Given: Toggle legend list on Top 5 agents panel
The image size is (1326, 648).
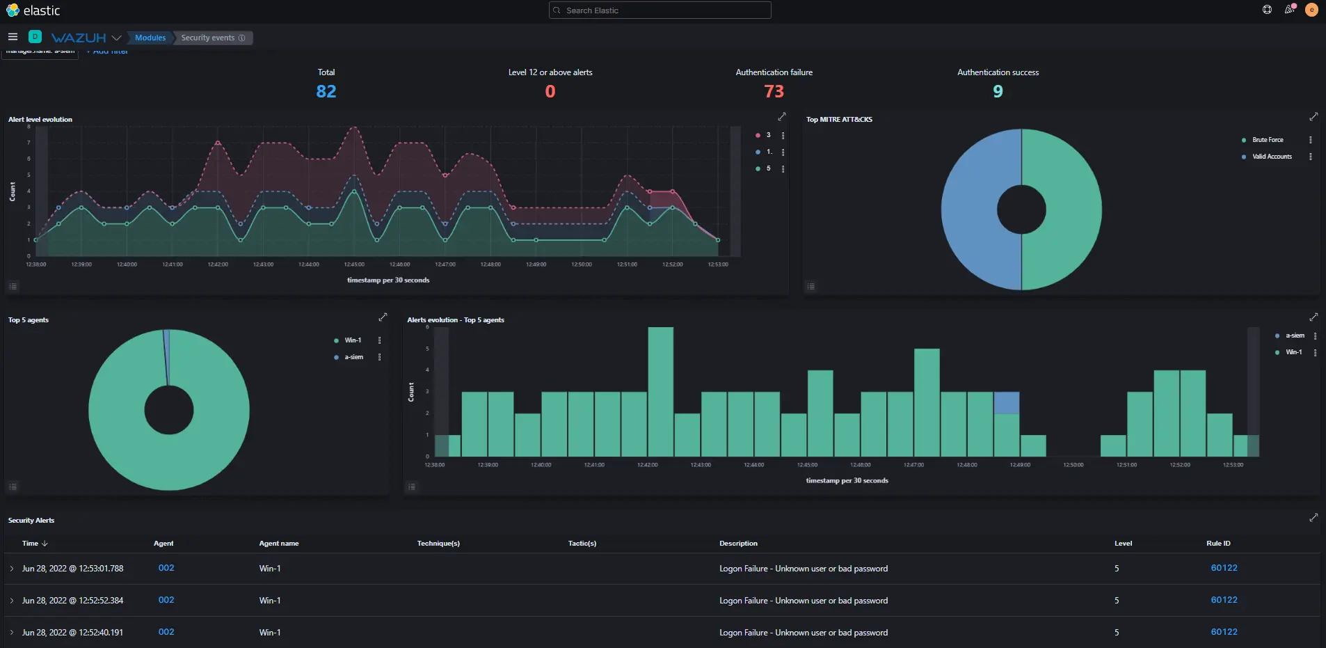Looking at the screenshot, I should (13, 487).
